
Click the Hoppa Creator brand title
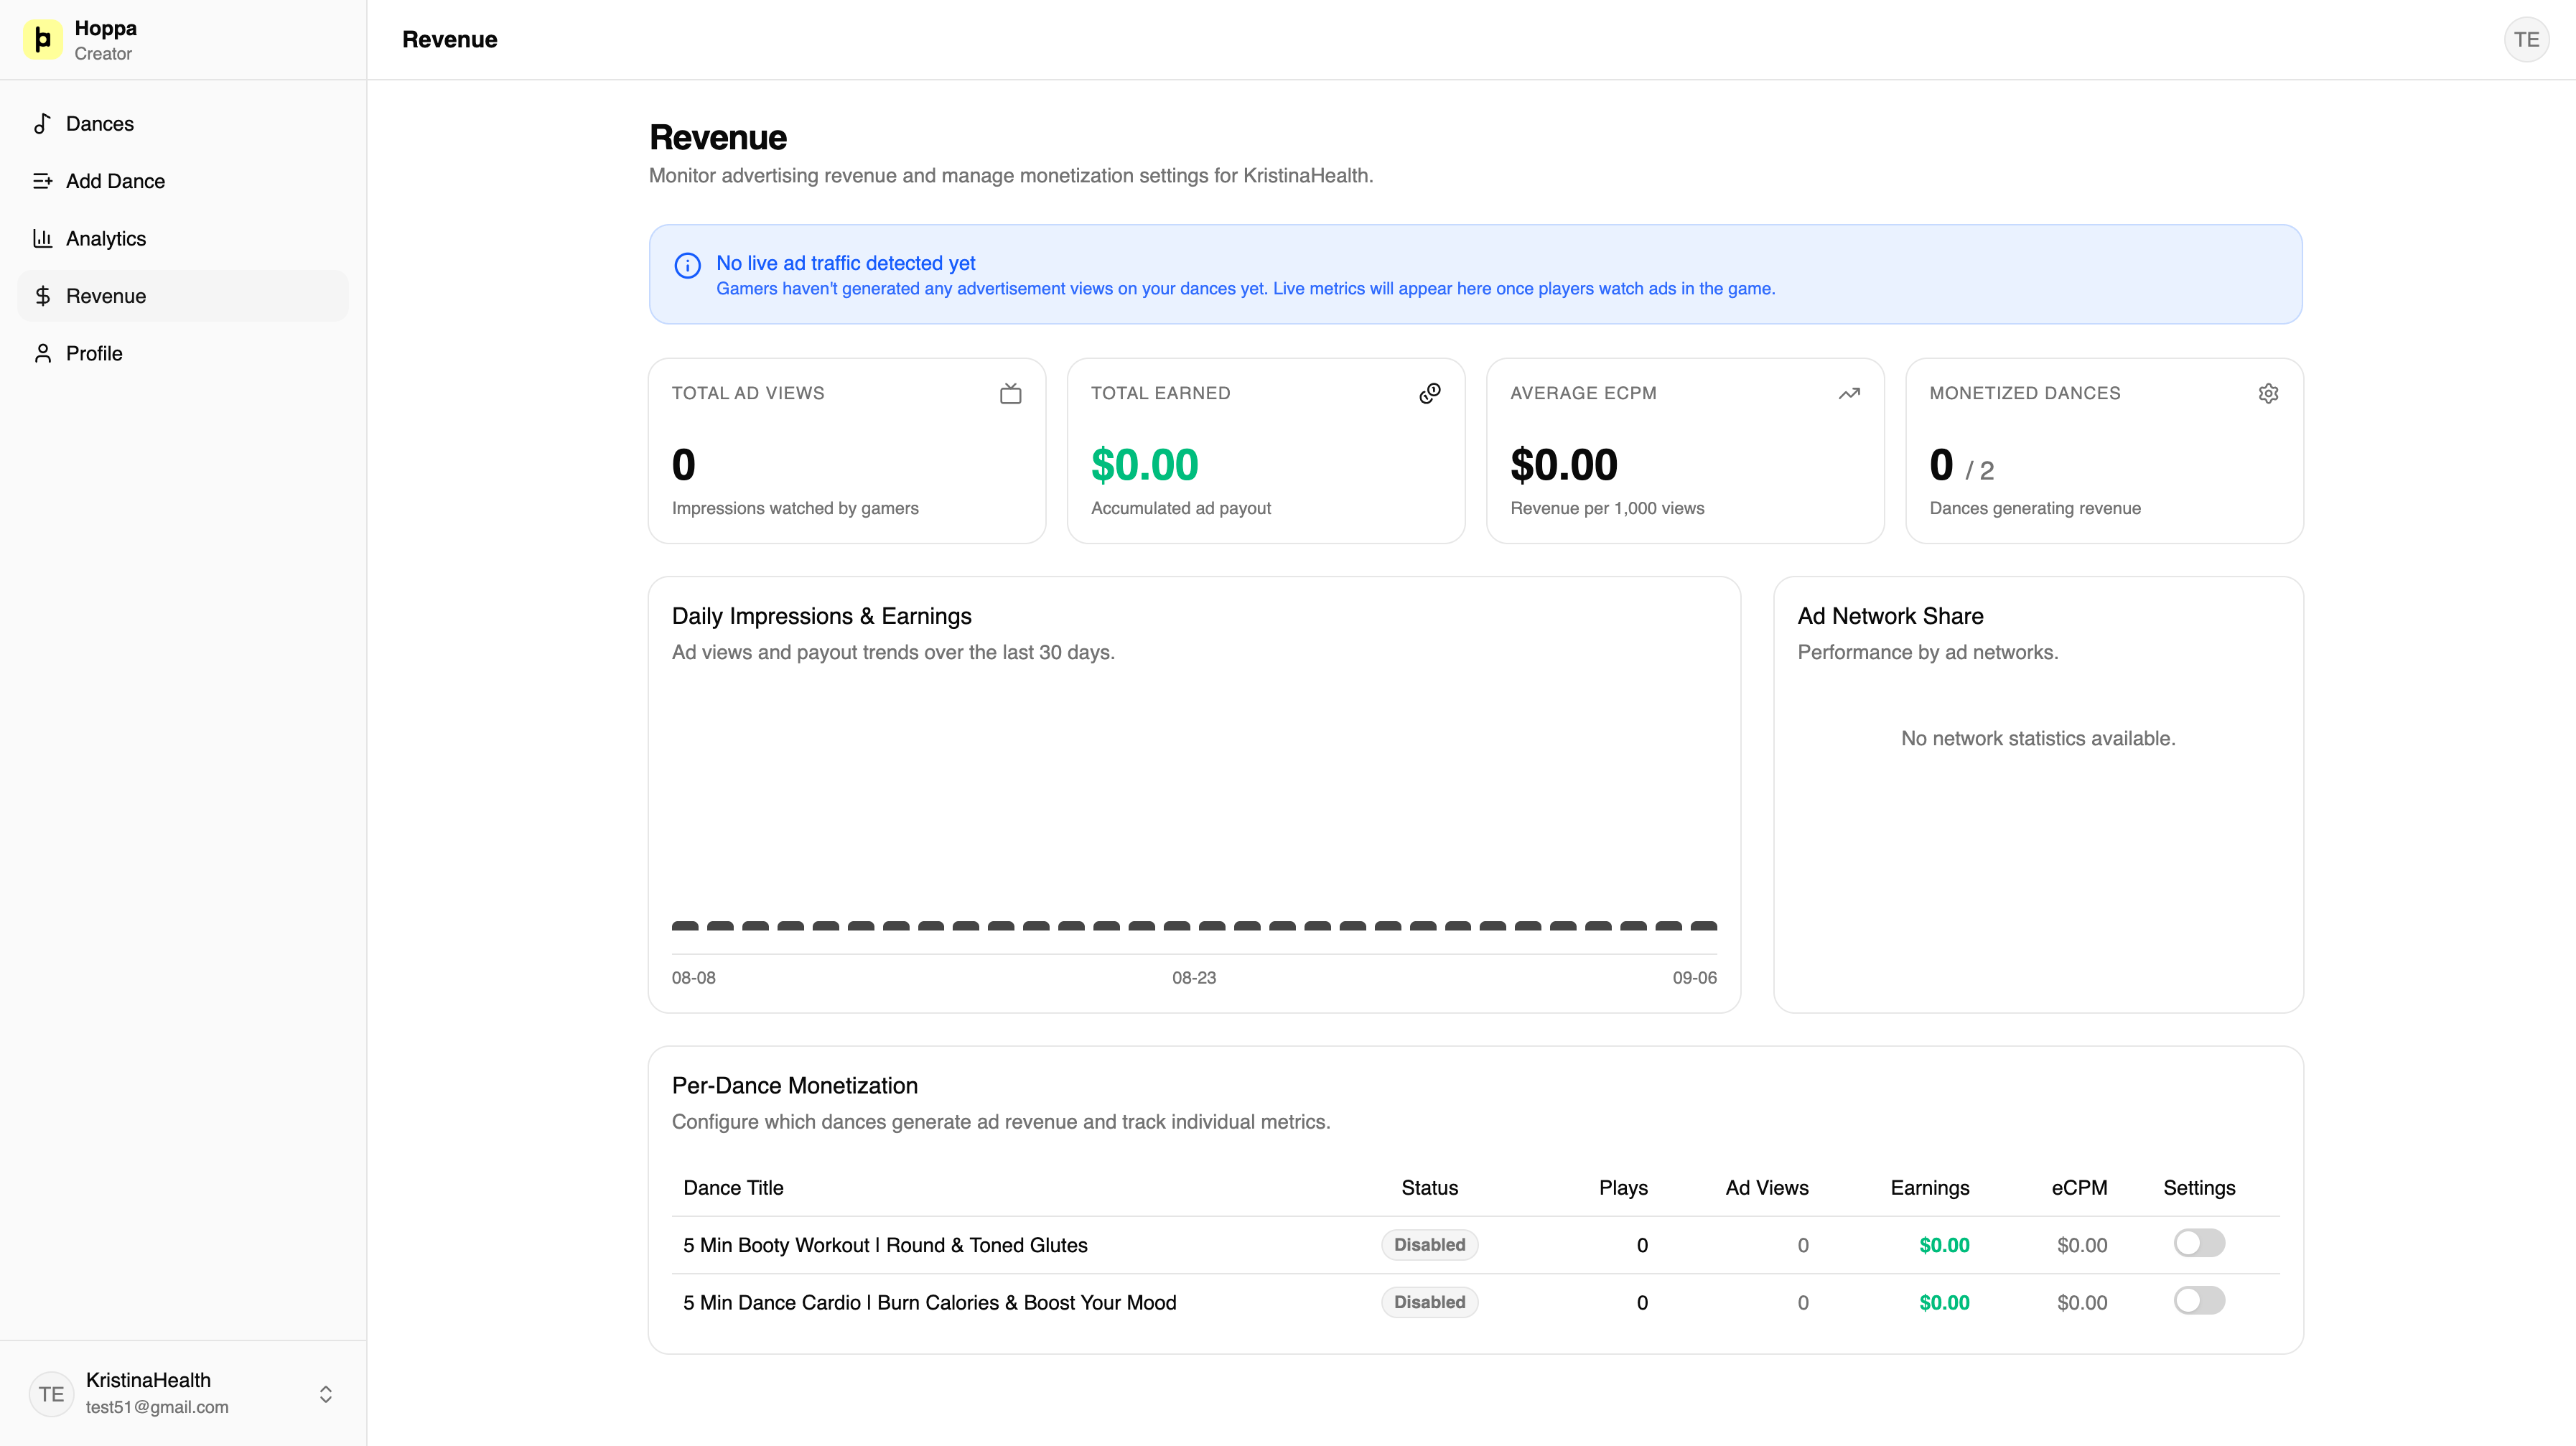point(105,40)
